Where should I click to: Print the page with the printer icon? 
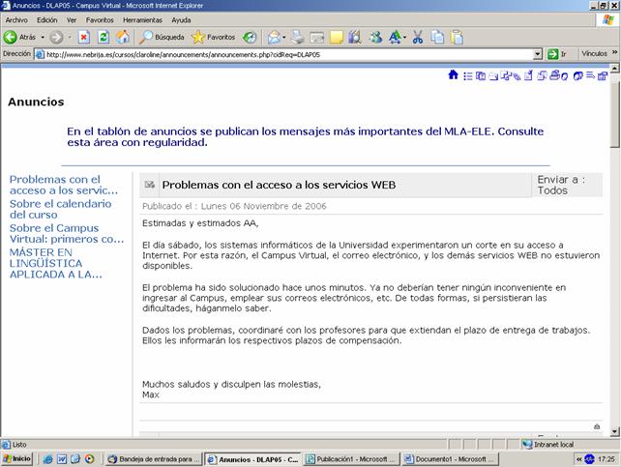click(x=297, y=37)
